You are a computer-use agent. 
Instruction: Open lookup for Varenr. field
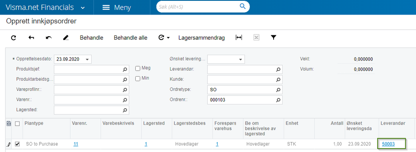coord(125,100)
